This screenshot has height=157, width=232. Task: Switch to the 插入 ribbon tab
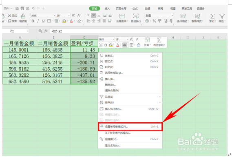107,9
